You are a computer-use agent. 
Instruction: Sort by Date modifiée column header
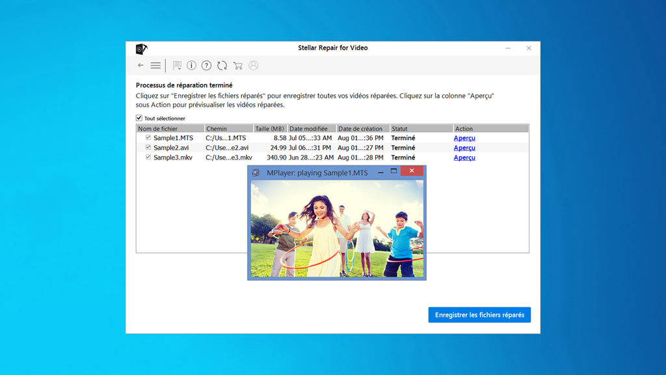click(x=312, y=128)
